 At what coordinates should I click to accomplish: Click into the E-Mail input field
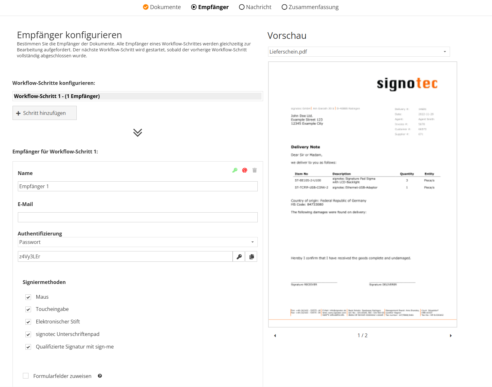pos(137,217)
